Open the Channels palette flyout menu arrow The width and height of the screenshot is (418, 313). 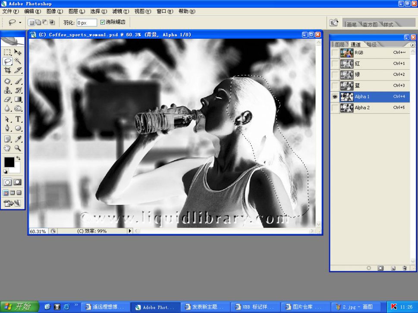[413, 45]
